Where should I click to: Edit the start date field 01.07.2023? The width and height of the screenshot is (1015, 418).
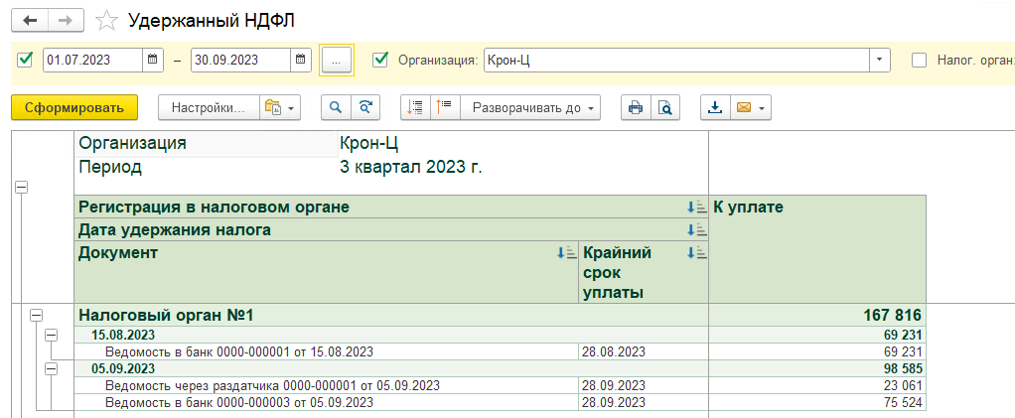click(x=93, y=61)
